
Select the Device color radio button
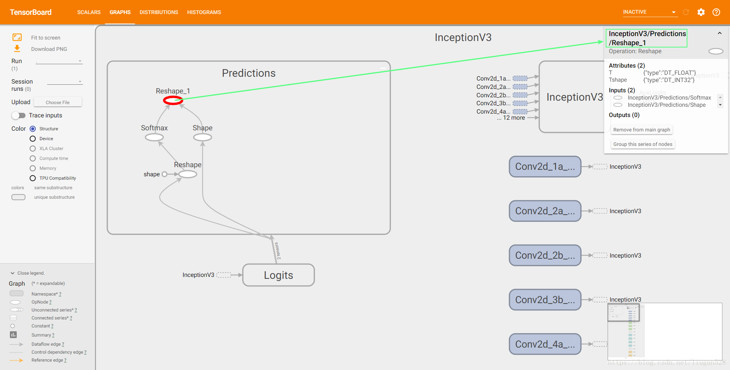(33, 139)
